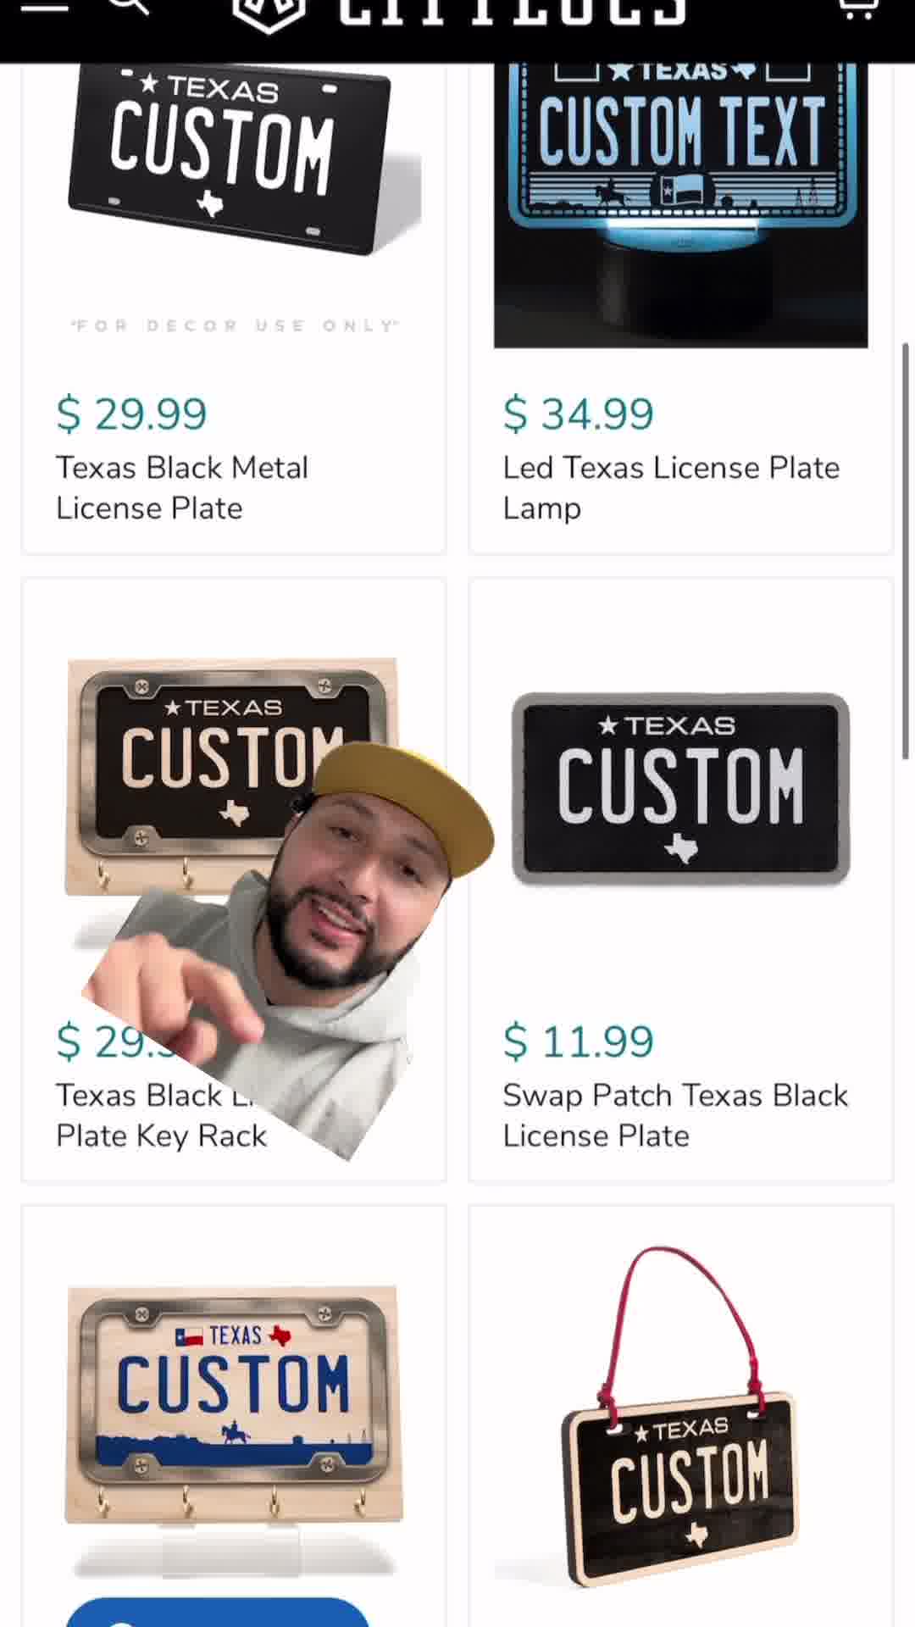Click the Swap Patch Texas Black title
The image size is (915, 1627).
[x=675, y=1115]
